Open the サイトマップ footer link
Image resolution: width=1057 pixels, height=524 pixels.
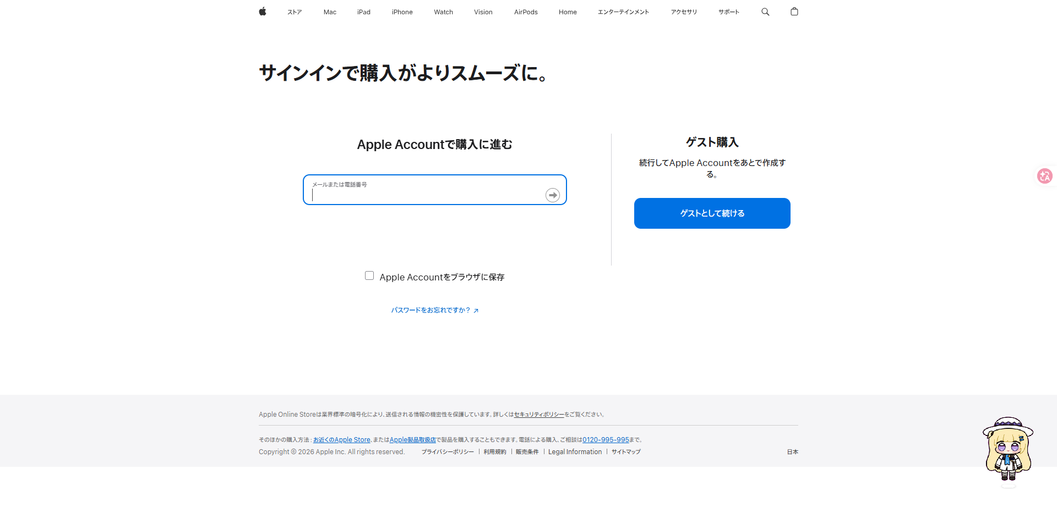(626, 452)
